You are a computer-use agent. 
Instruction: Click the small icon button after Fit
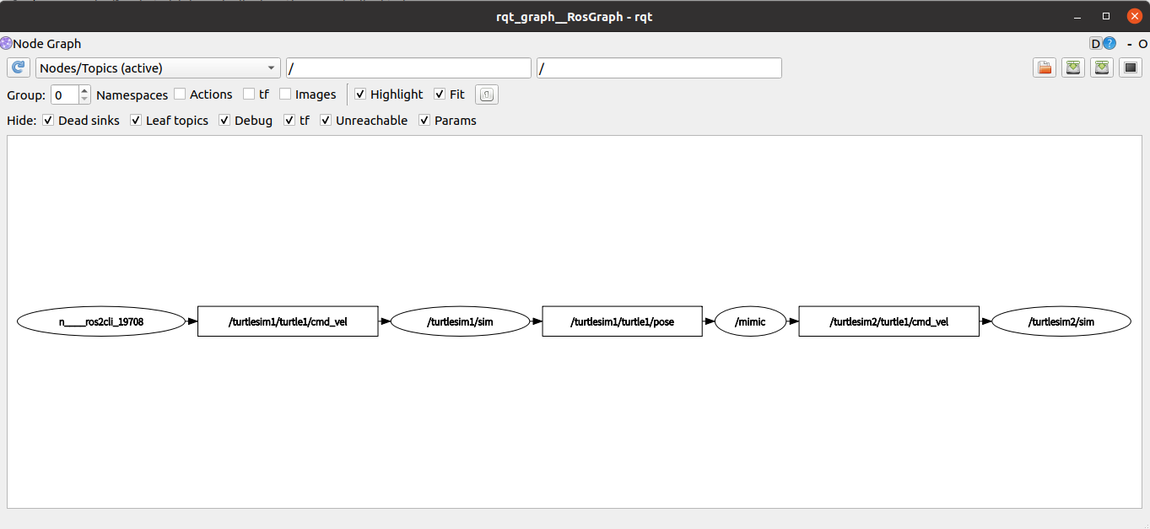(x=487, y=94)
